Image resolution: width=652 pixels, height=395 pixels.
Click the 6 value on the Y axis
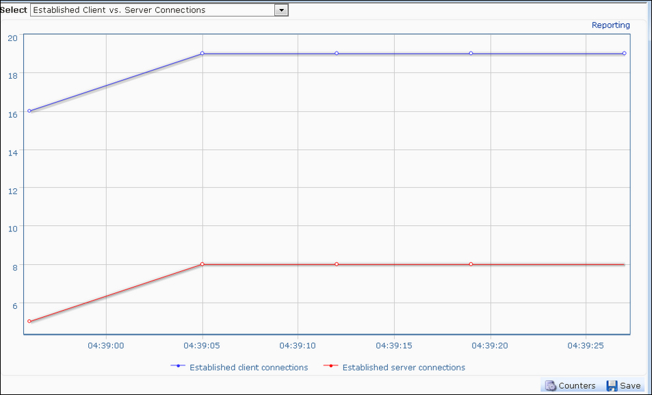(x=15, y=306)
